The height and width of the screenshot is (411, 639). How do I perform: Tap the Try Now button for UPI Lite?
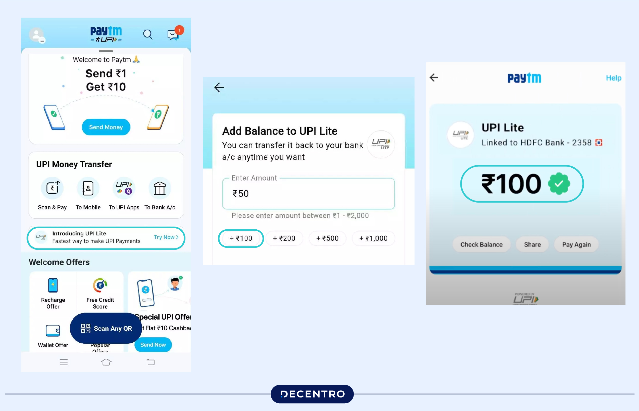point(166,237)
